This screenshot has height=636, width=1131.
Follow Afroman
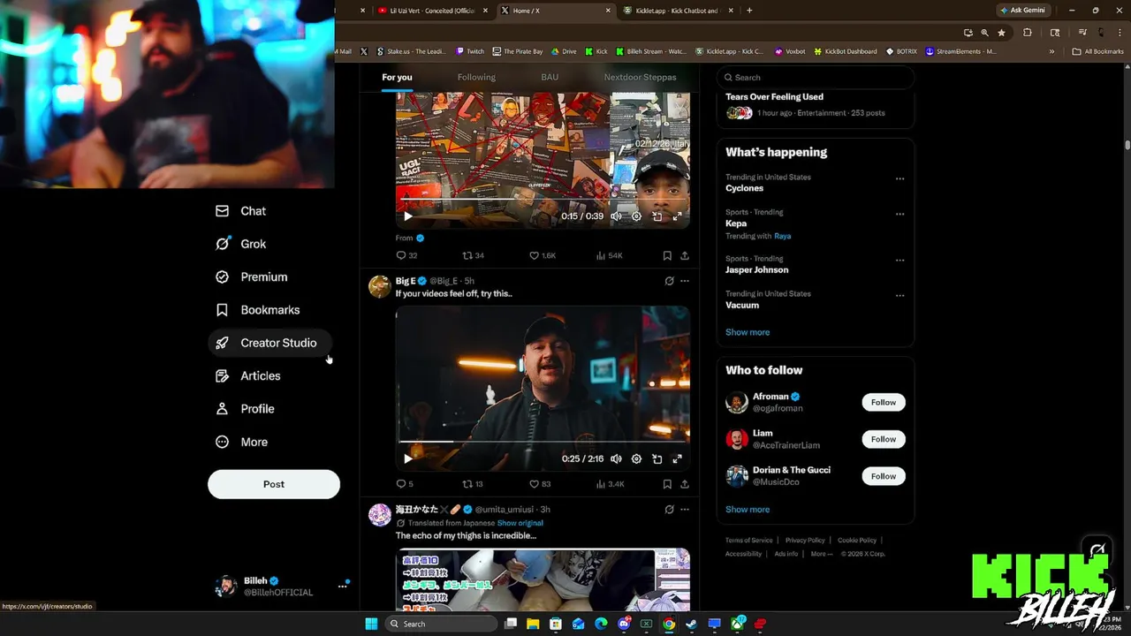coord(884,402)
